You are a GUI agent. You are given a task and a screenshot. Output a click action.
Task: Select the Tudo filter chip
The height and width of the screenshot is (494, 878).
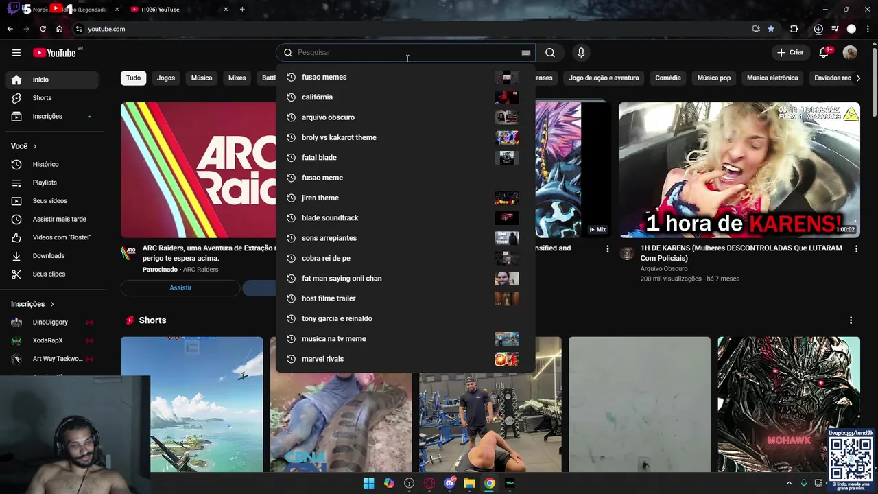click(133, 78)
